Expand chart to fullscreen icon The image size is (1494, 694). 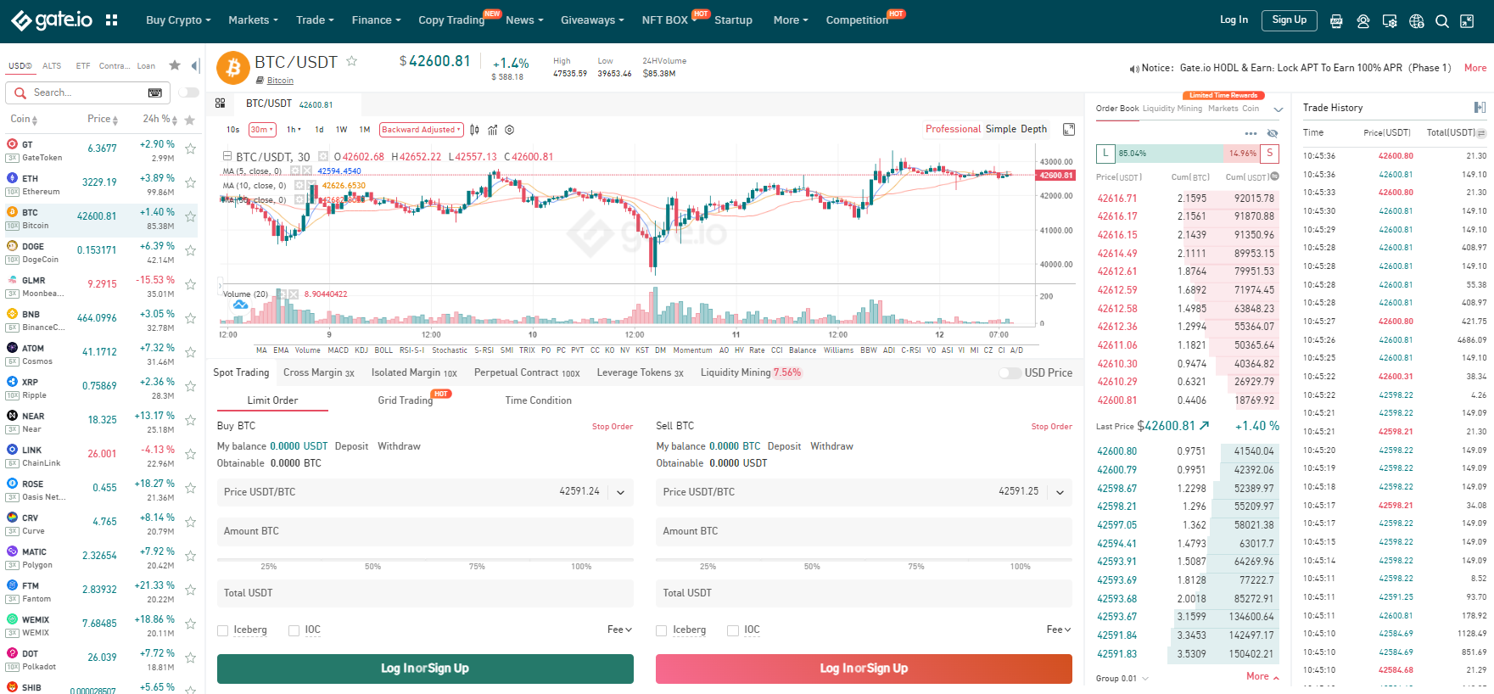(x=1069, y=129)
